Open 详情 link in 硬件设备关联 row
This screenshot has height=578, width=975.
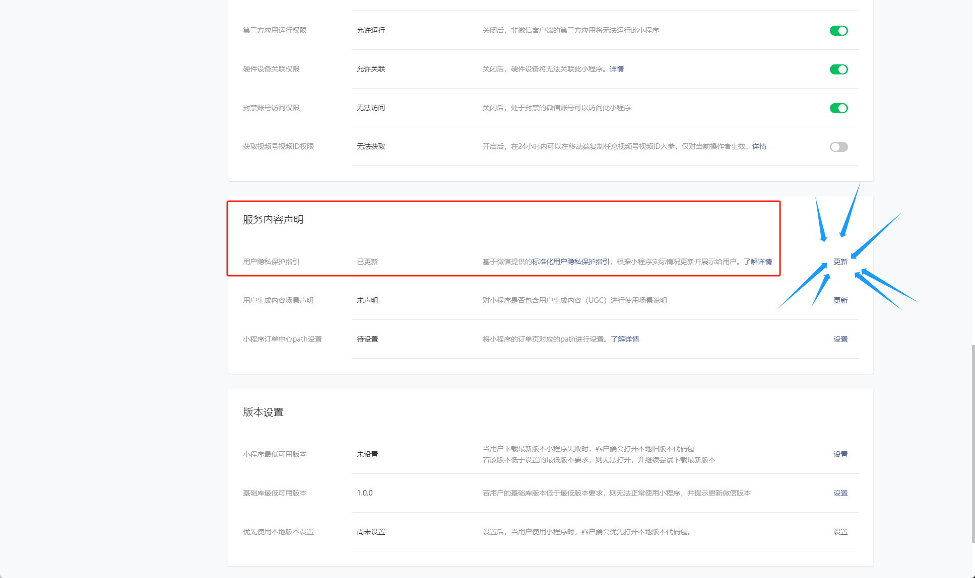click(x=616, y=69)
